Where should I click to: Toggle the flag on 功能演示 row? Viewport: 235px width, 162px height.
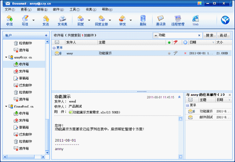(x=175, y=53)
